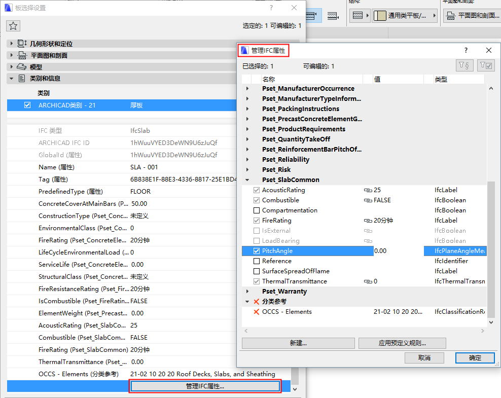
Task: Click the show checked properties filter icon
Action: (485, 65)
